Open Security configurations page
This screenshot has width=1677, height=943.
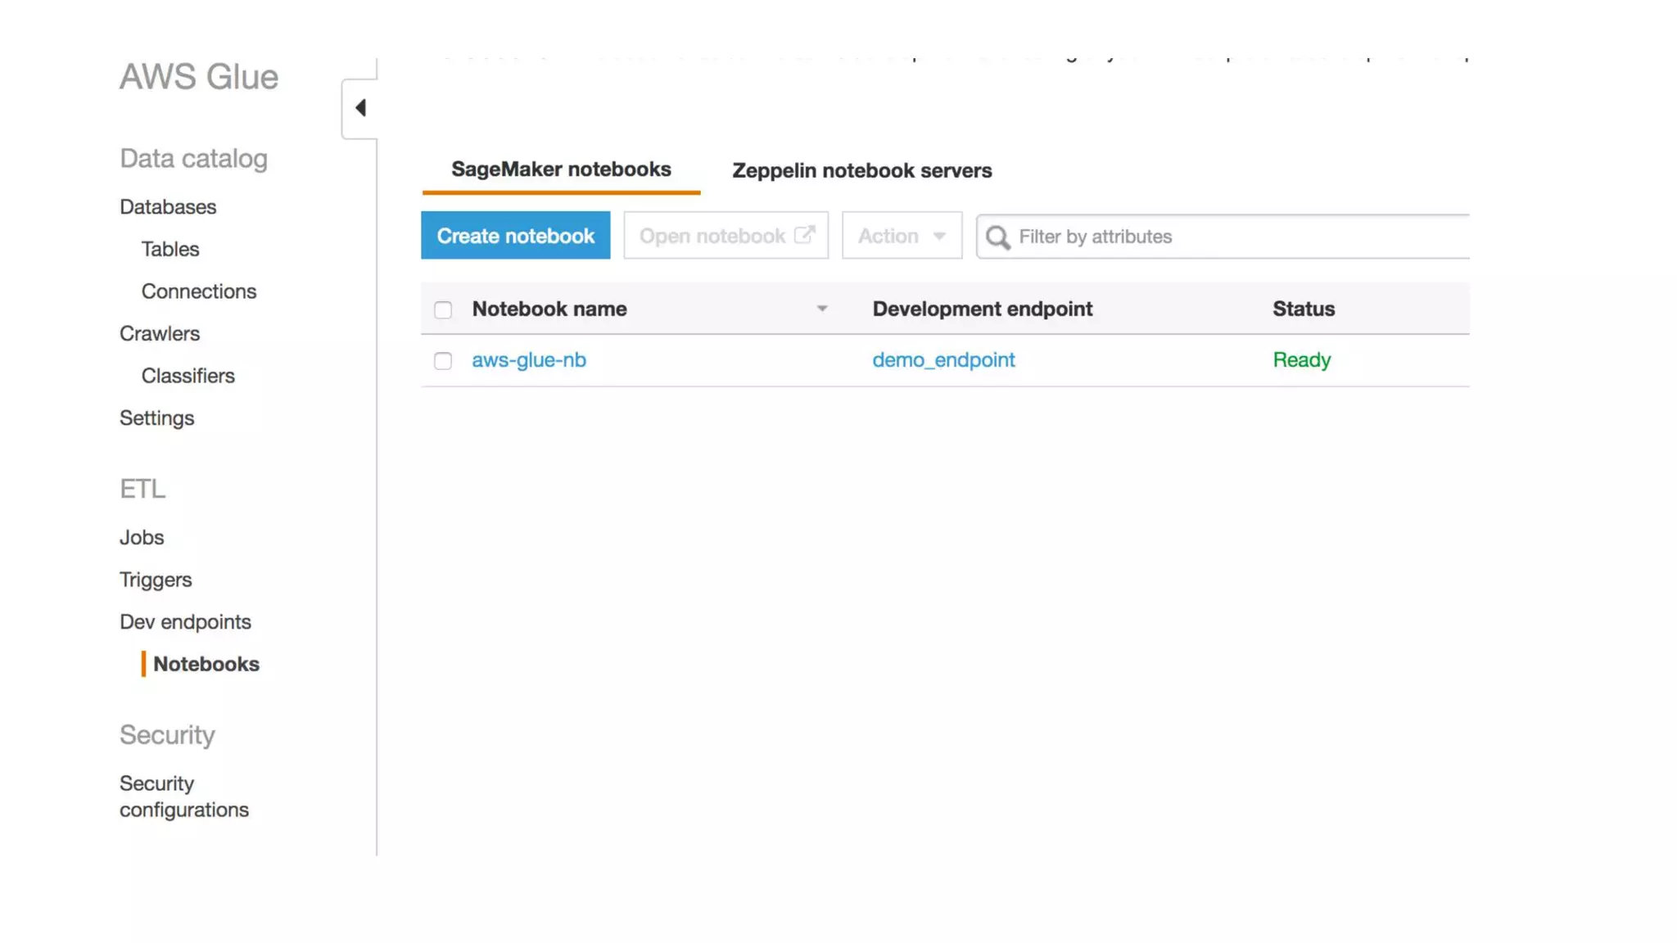point(183,796)
